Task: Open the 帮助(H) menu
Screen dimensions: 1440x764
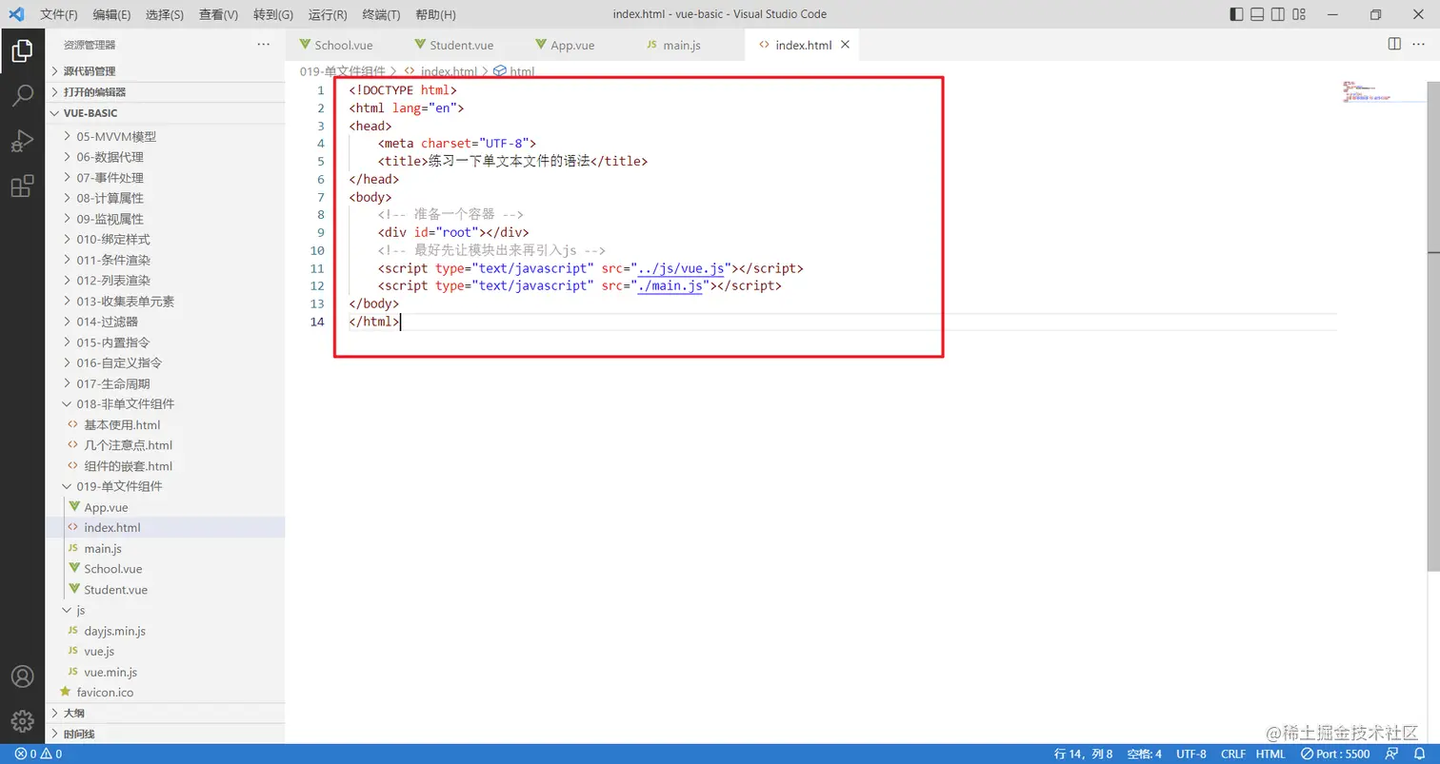Action: click(x=436, y=15)
